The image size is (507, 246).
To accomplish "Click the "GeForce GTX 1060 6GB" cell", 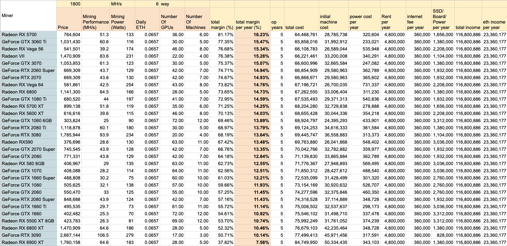I will click(x=28, y=120).
